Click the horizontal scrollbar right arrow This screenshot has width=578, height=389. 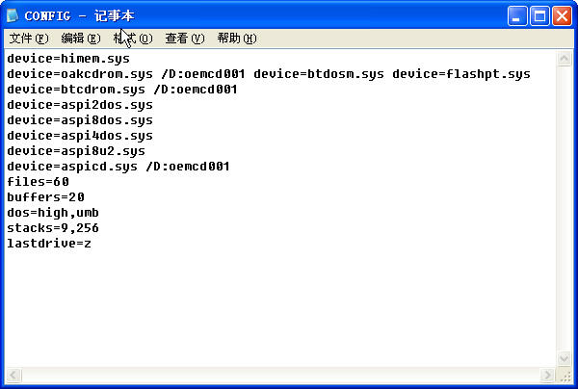(x=547, y=375)
